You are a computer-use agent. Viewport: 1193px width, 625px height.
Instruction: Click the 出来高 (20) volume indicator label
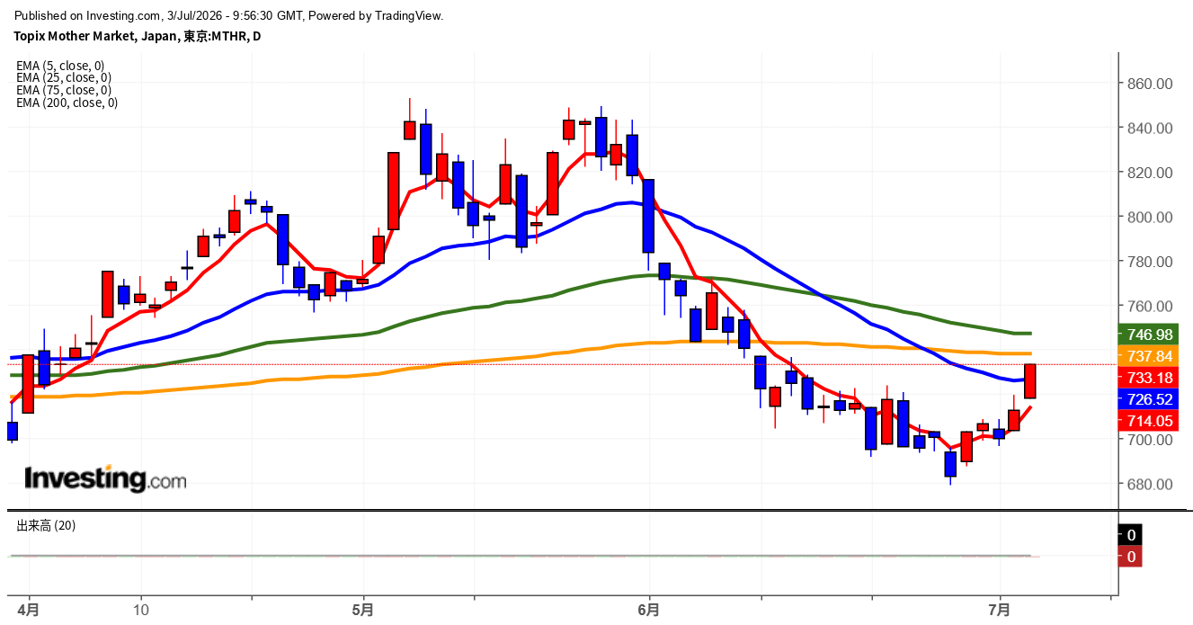[x=46, y=525]
